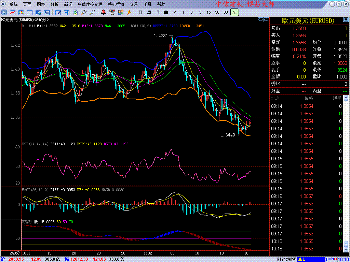Select the 60 minute period button
Image resolution: width=350 pixels, height=262 pixels.
click(226, 12)
